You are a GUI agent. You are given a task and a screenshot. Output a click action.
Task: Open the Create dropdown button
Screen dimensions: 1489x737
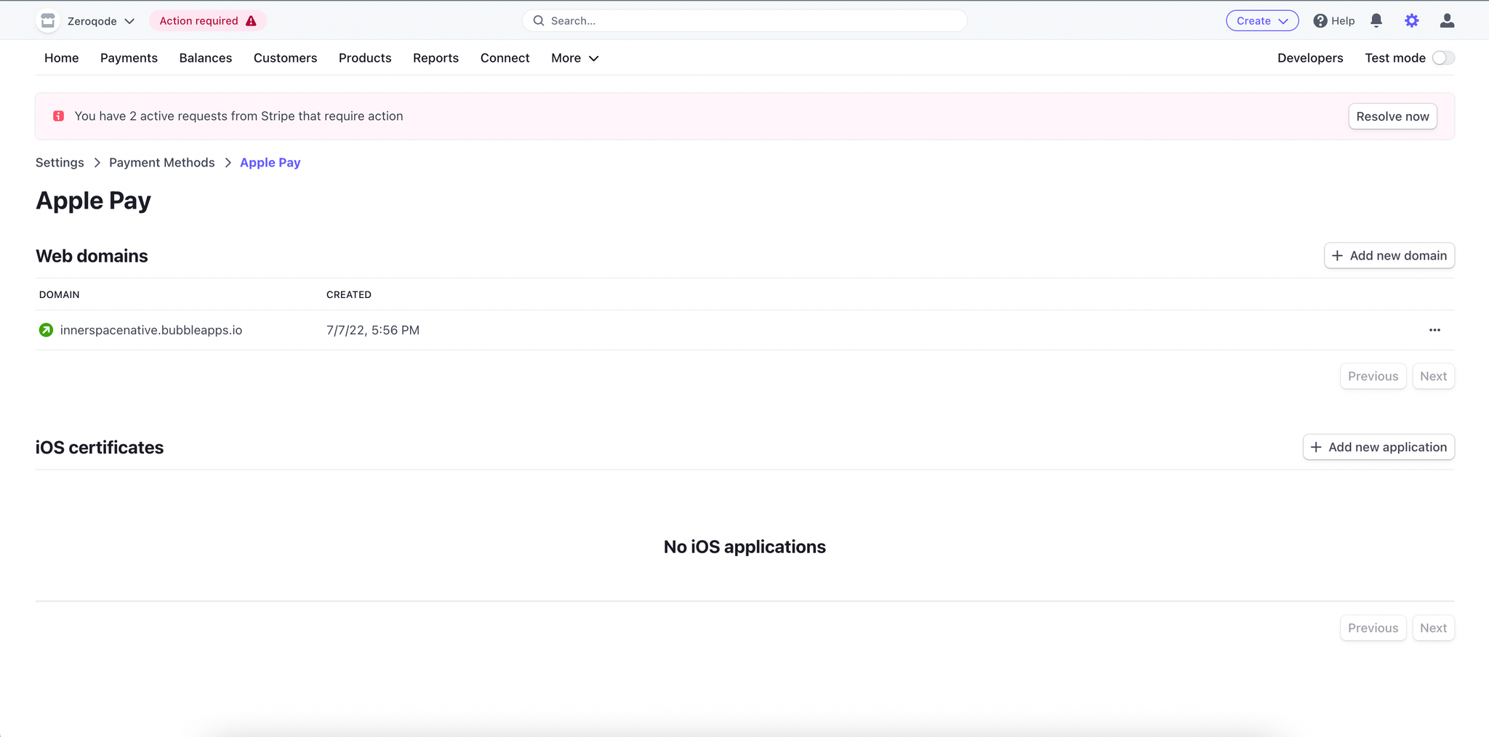click(1262, 21)
